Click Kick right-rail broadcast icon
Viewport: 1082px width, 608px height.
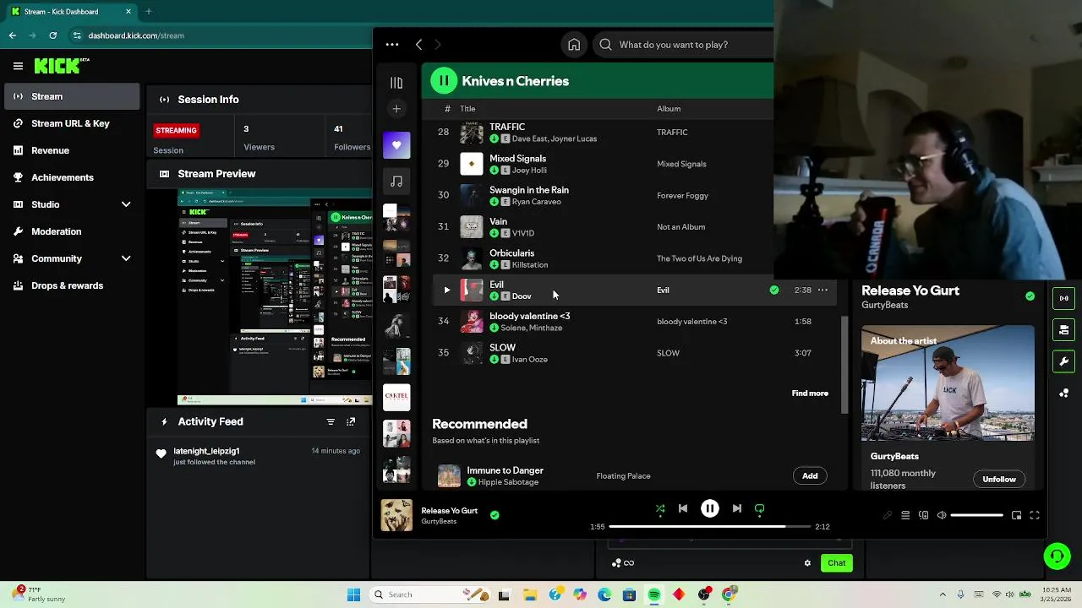tap(1063, 297)
